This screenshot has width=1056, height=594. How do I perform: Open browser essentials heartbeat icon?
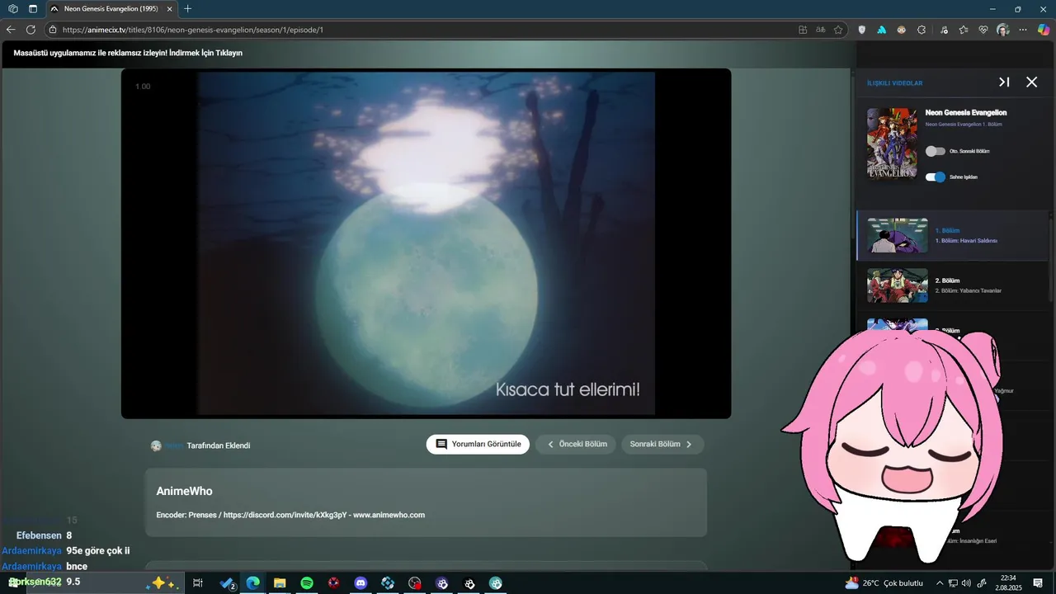tap(983, 30)
